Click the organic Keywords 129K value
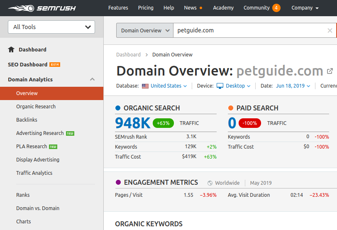Viewport: 337px width, 230px height. [x=190, y=147]
